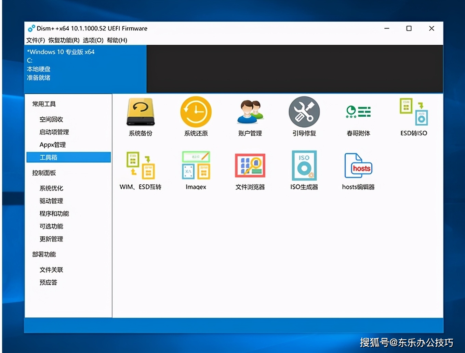The width and height of the screenshot is (465, 353).
Task: Select 启动项管理 in the sidebar
Action: (x=54, y=132)
